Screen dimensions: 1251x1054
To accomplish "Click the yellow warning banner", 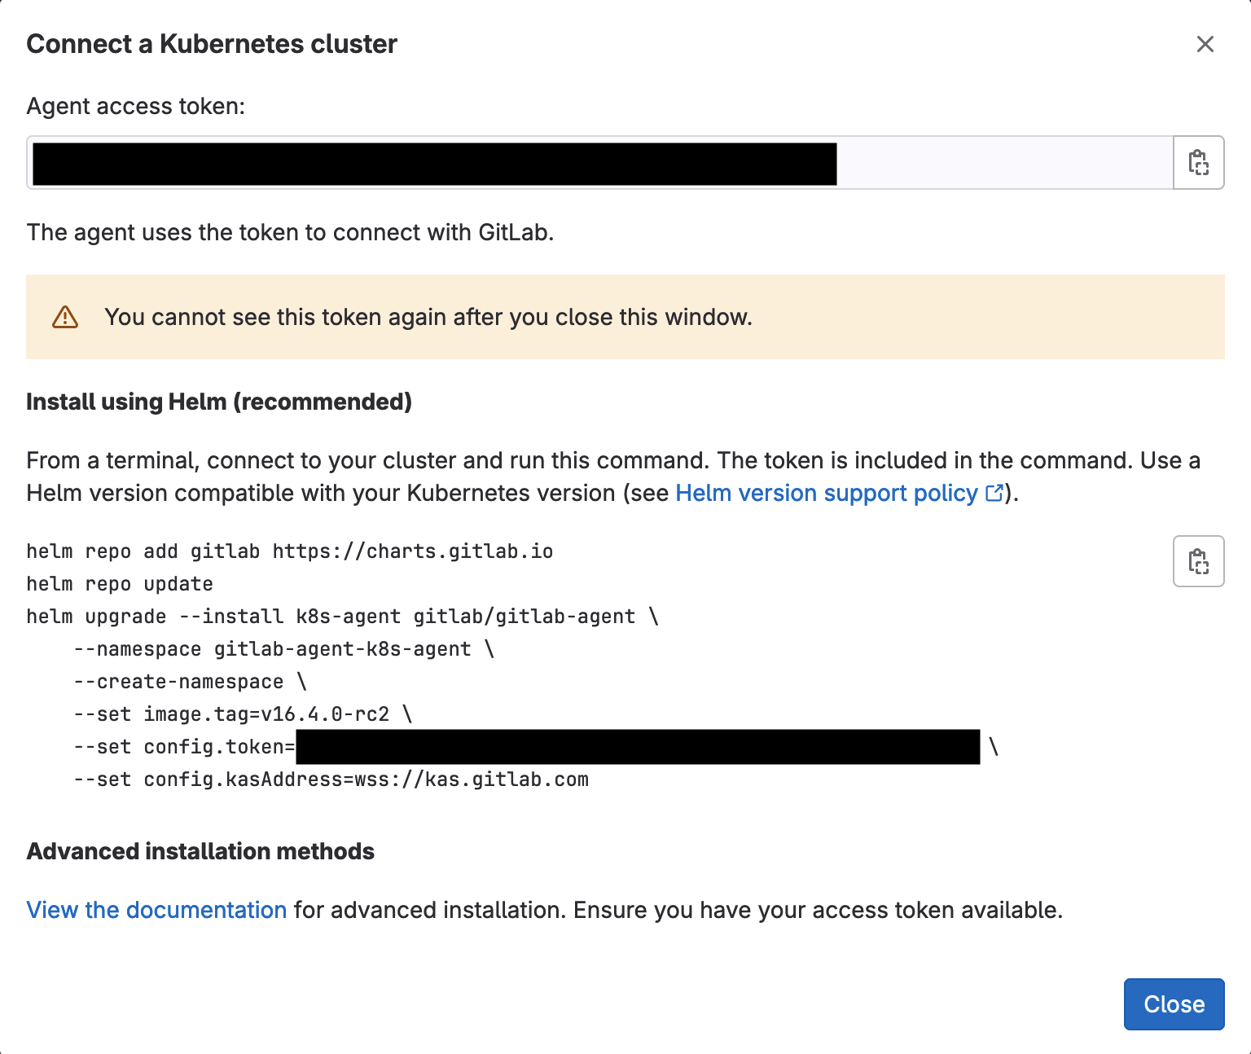I will click(625, 317).
